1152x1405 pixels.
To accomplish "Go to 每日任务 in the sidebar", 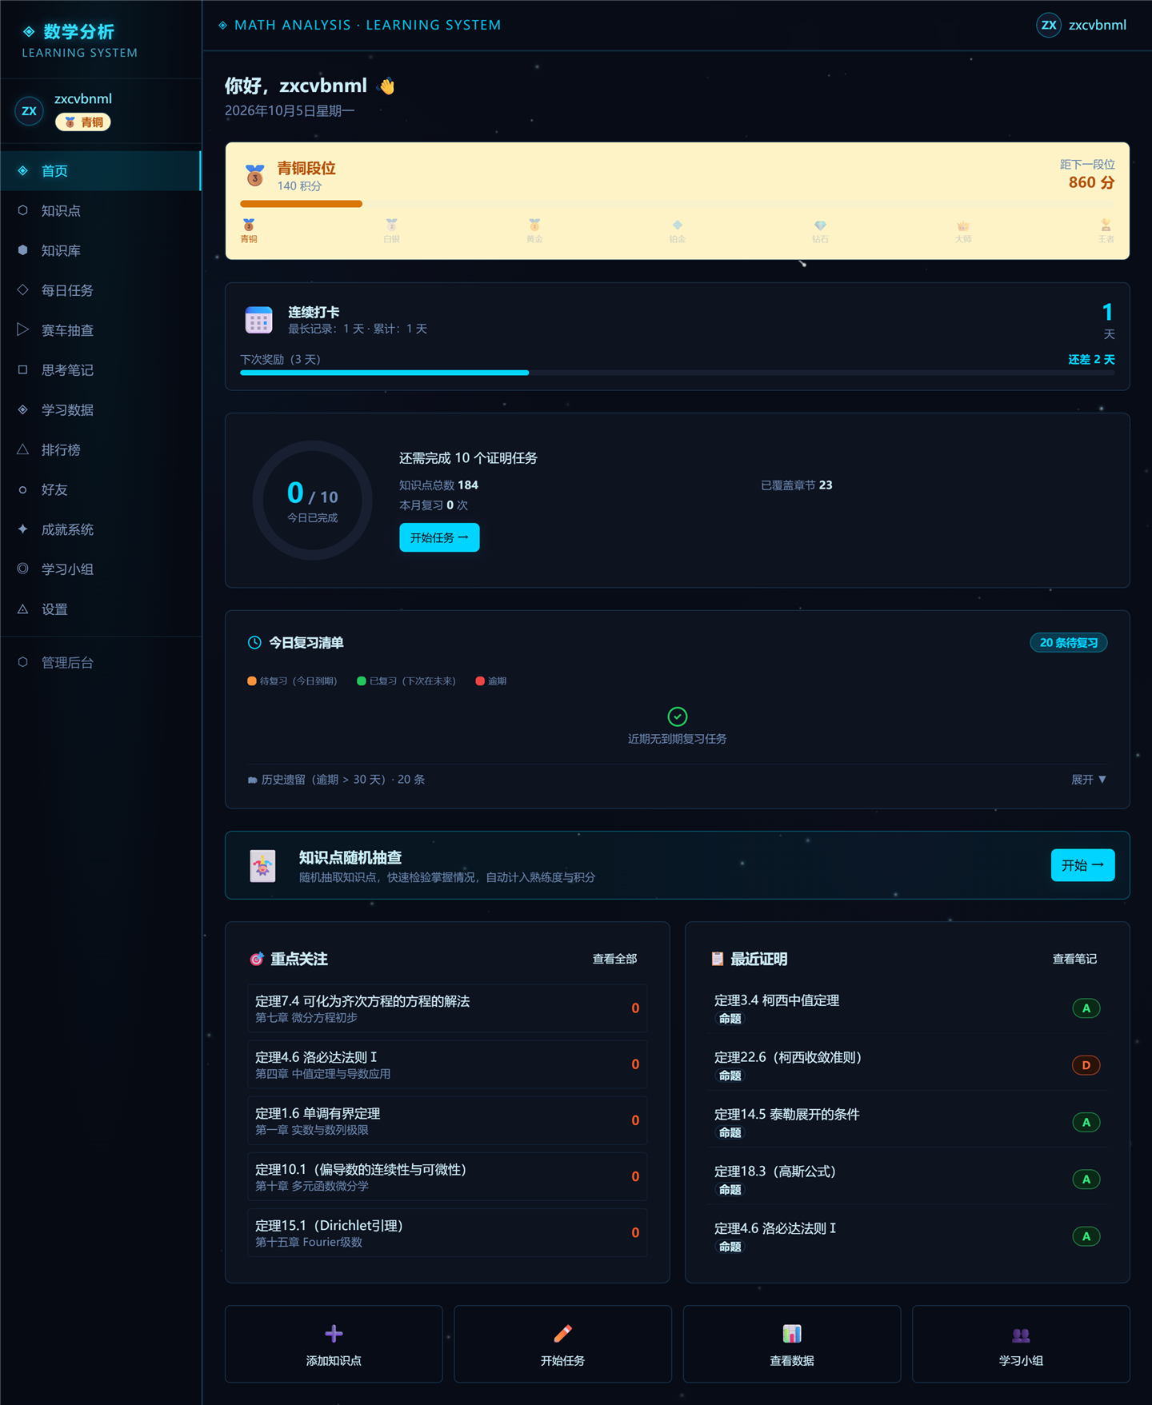I will pos(101,290).
